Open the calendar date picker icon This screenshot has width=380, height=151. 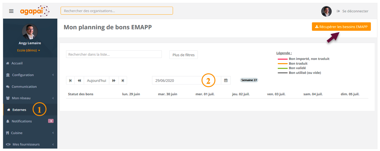pos(226,80)
